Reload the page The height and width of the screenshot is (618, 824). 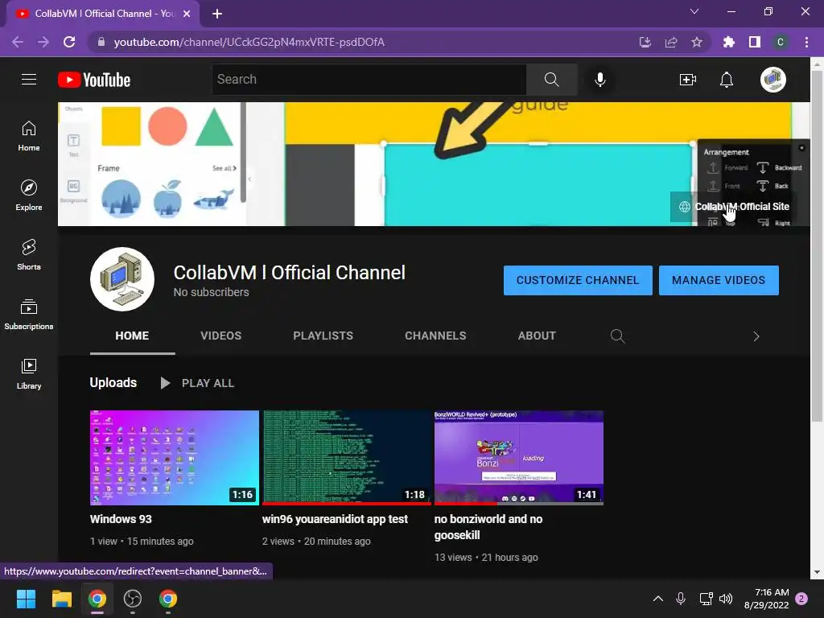click(x=69, y=42)
